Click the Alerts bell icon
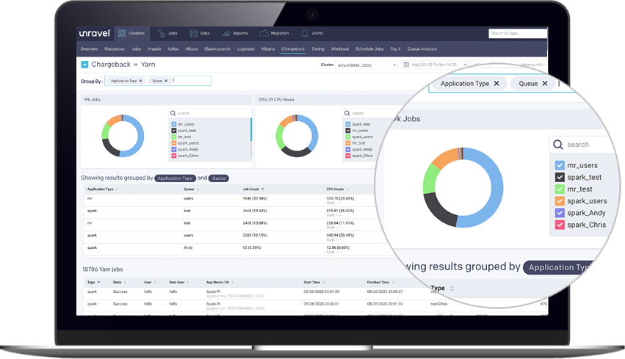The image size is (625, 359). (305, 33)
